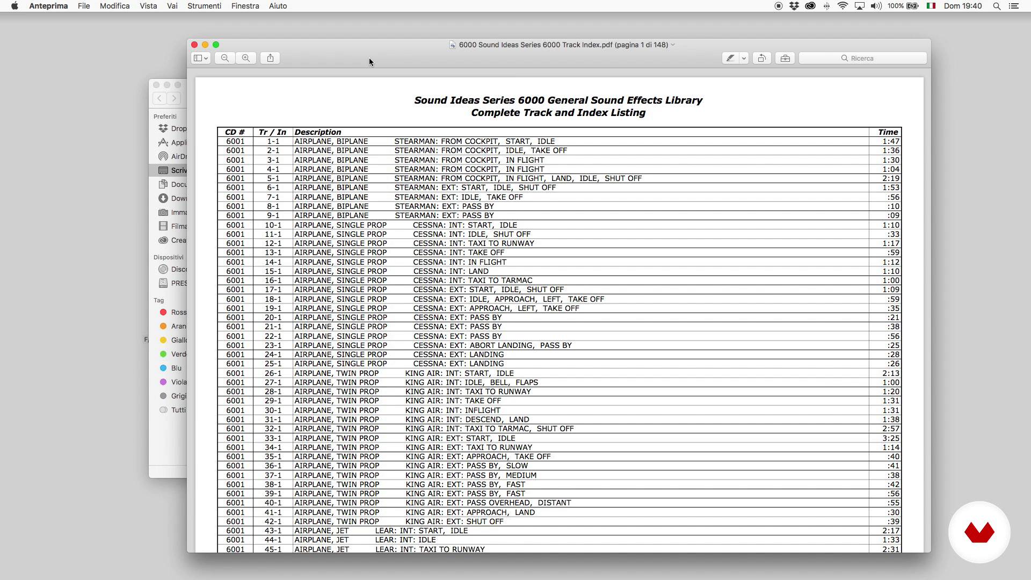Open the Modifica menu
The width and height of the screenshot is (1031, 580).
pyautogui.click(x=115, y=6)
